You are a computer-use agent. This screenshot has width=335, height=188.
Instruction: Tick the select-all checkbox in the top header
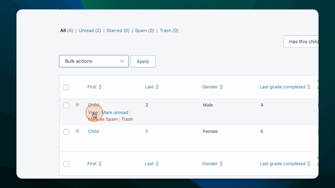(66, 87)
